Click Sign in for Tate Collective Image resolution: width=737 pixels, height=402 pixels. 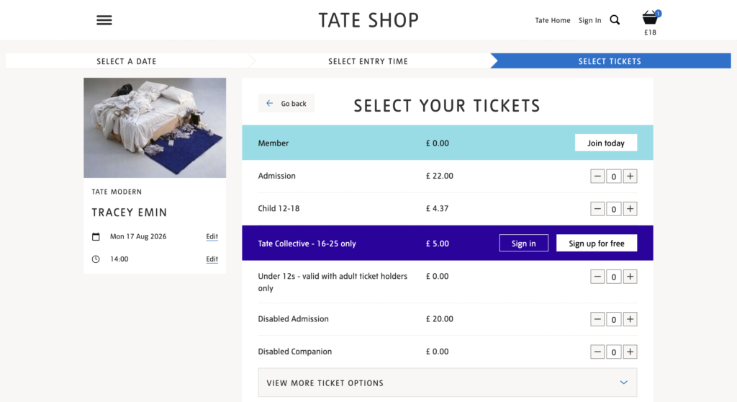tap(524, 244)
